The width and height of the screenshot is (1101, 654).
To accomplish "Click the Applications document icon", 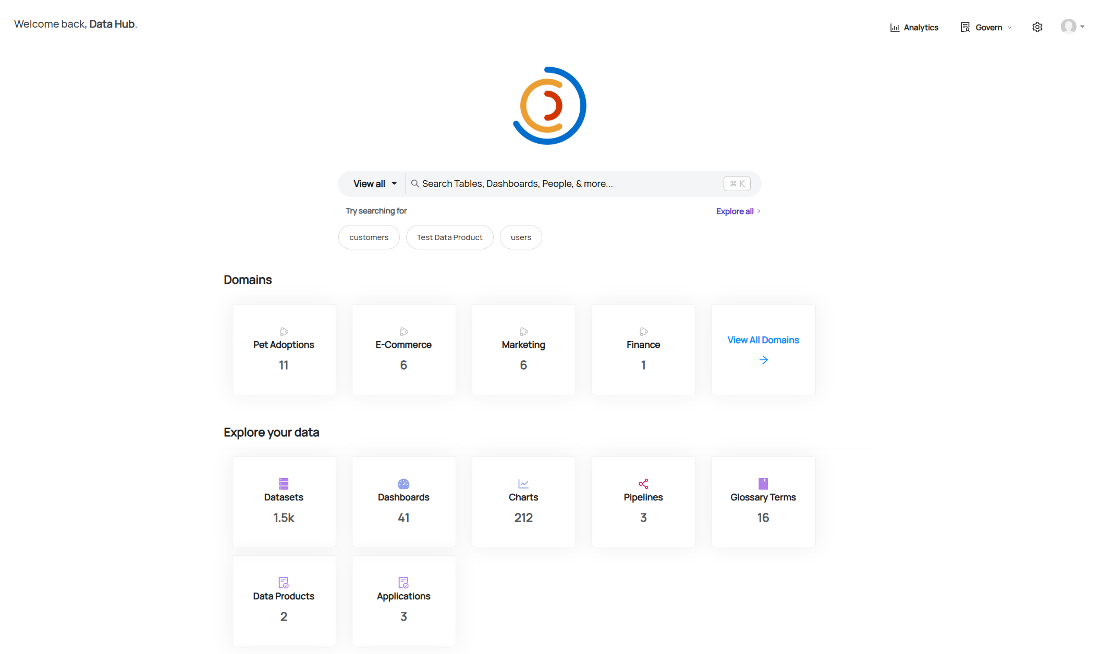I will tap(403, 583).
